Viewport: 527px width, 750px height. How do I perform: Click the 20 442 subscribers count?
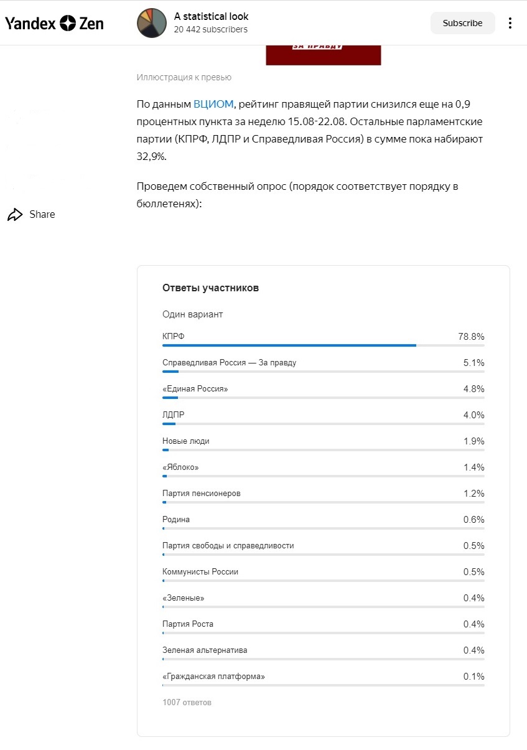211,29
